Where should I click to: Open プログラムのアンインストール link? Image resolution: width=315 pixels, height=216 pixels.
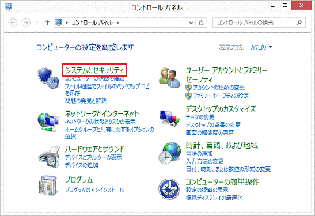pos(94,190)
